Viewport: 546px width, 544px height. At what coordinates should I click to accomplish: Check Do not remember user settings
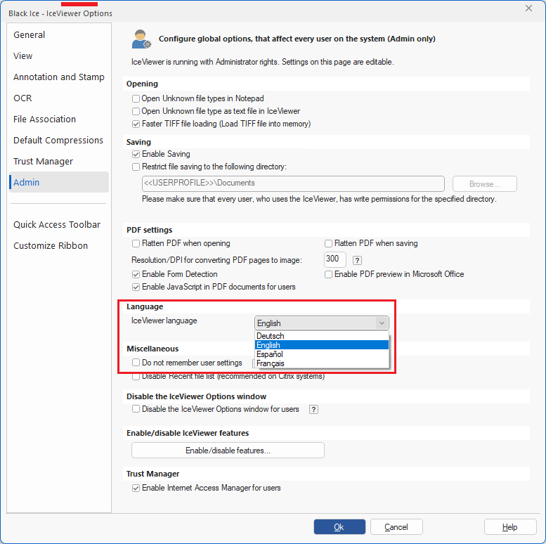click(136, 363)
